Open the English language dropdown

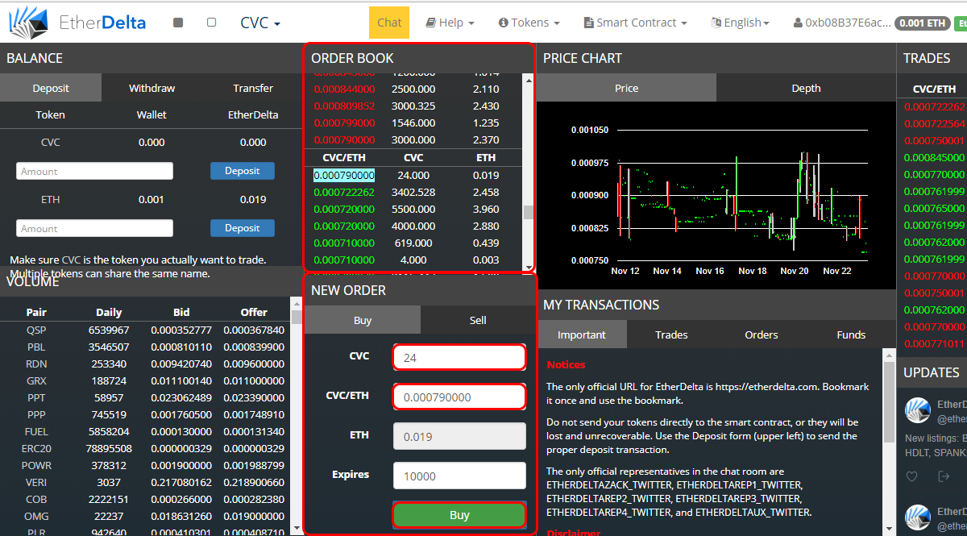pos(741,23)
